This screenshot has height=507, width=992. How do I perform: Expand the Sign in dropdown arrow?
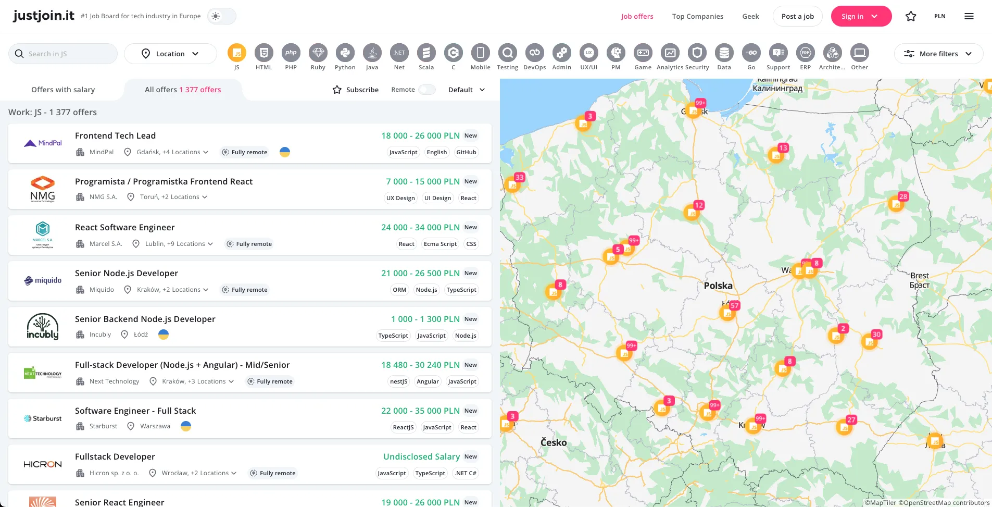coord(874,16)
